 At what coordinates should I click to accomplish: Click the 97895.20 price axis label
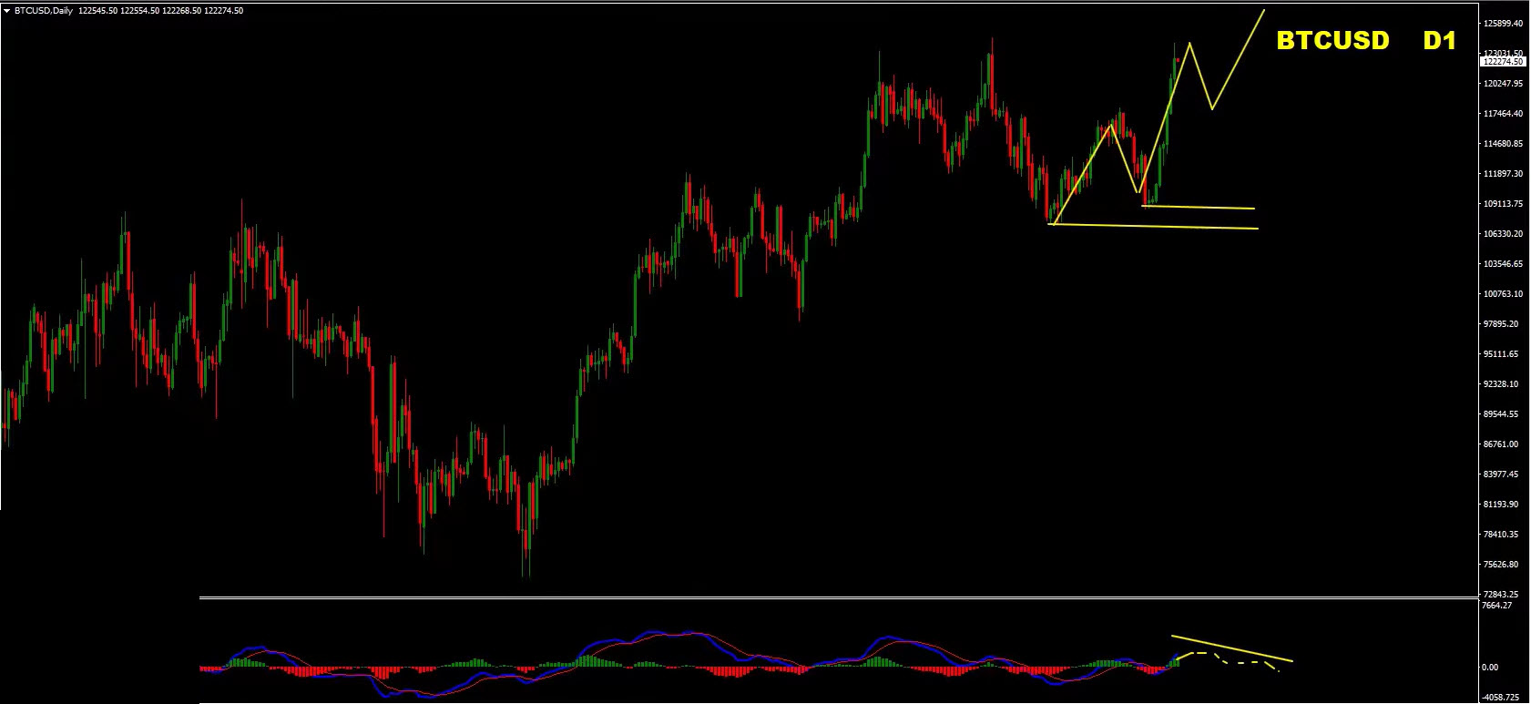tap(1501, 324)
